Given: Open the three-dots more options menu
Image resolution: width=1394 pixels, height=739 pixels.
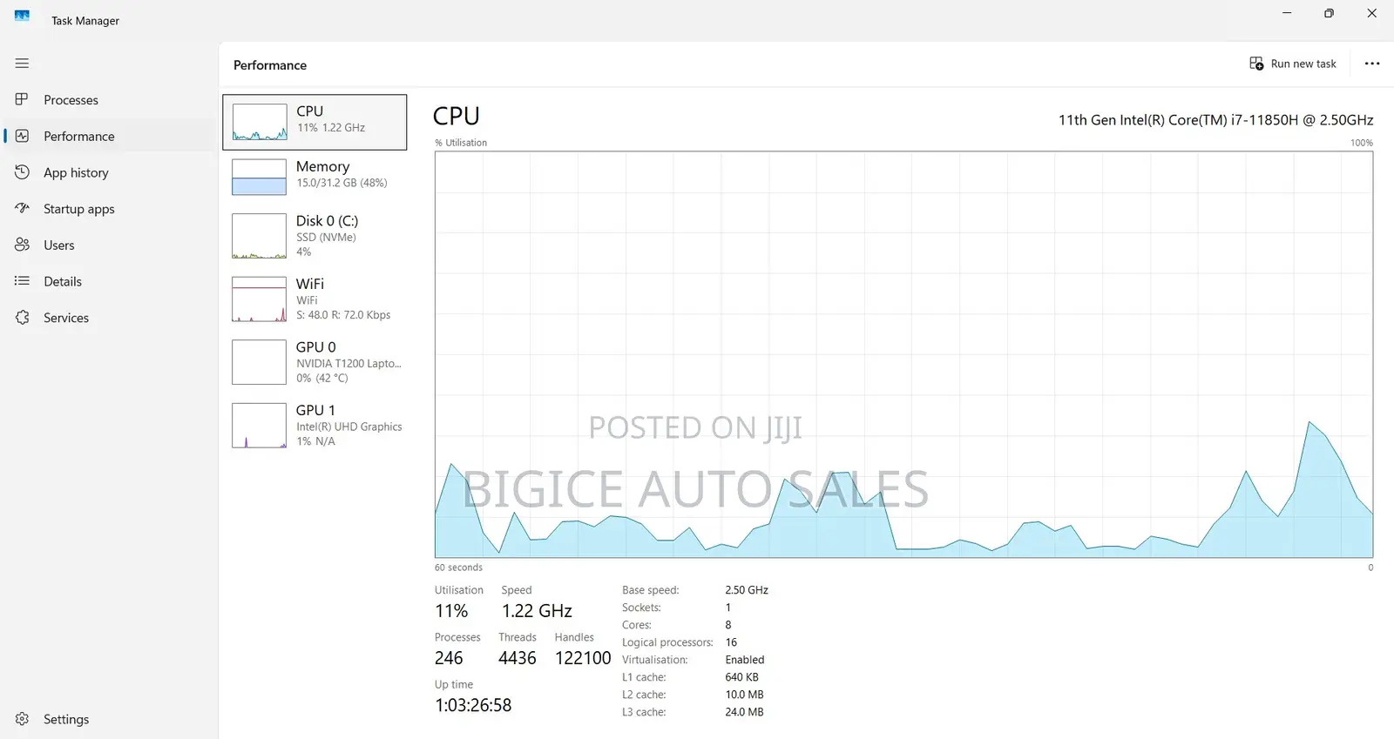Looking at the screenshot, I should pos(1372,64).
